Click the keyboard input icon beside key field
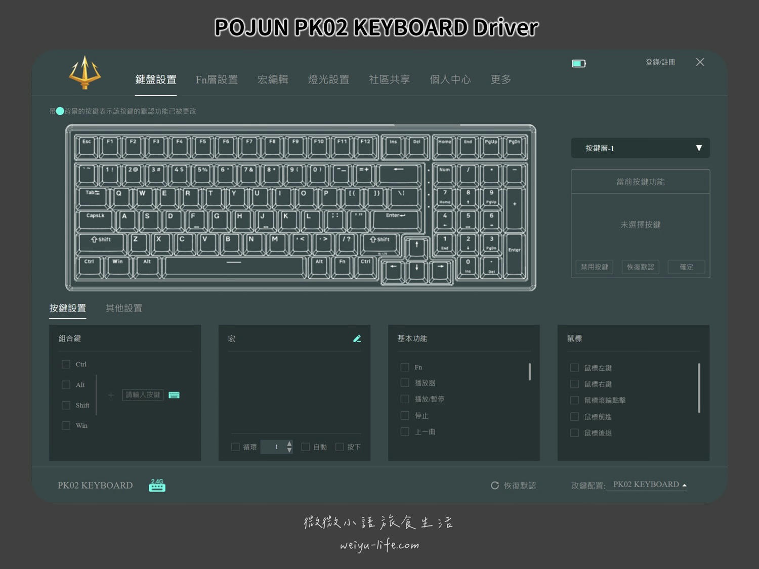This screenshot has width=759, height=569. (x=174, y=395)
